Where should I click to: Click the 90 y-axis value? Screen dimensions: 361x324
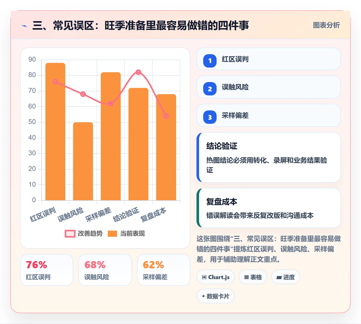coord(32,60)
